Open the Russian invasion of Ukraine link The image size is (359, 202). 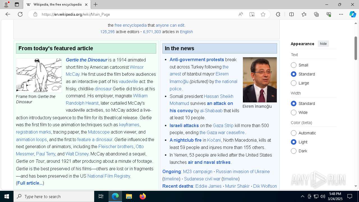point(243,171)
